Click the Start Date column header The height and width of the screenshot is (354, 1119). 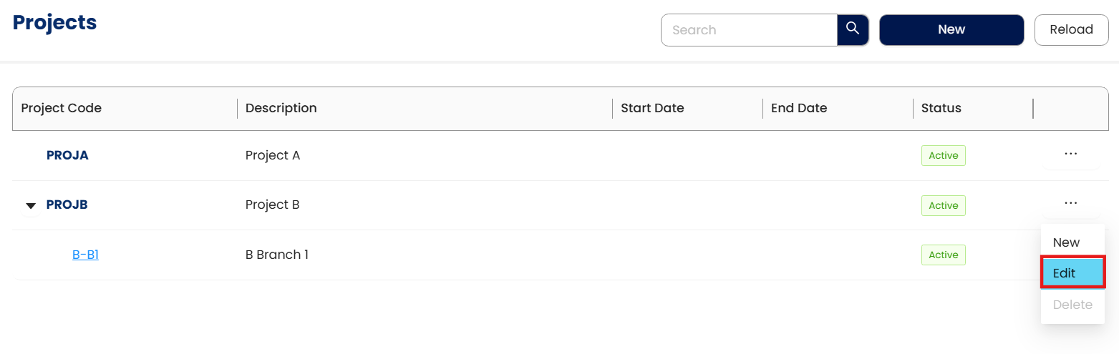click(652, 109)
